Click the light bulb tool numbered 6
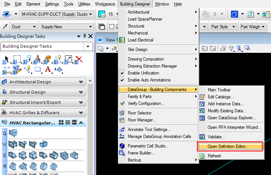Screen dimensions: 271x175 coord(58,59)
